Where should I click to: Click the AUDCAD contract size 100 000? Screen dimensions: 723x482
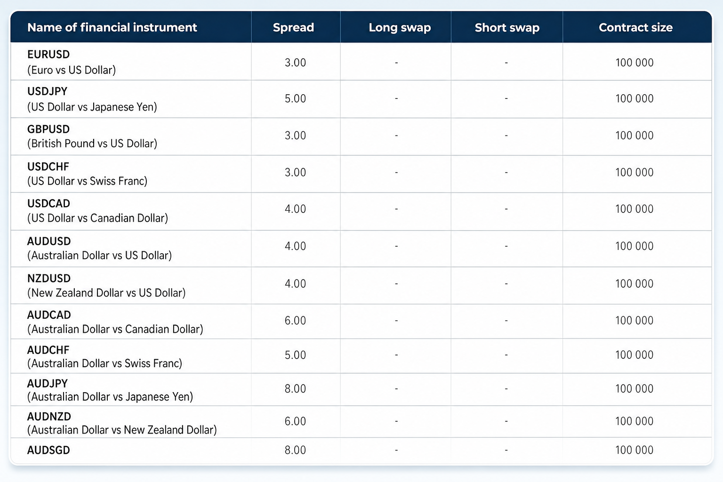[x=635, y=321]
